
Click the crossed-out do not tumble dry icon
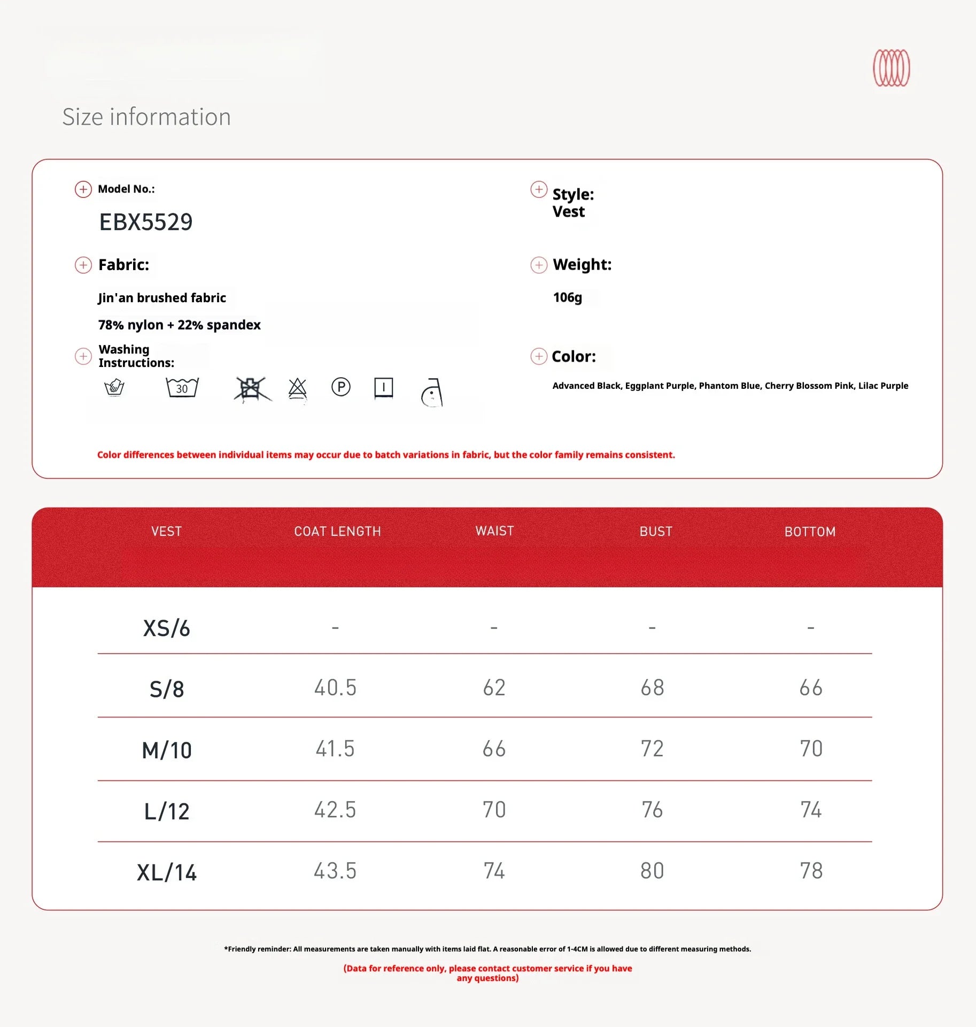[252, 389]
